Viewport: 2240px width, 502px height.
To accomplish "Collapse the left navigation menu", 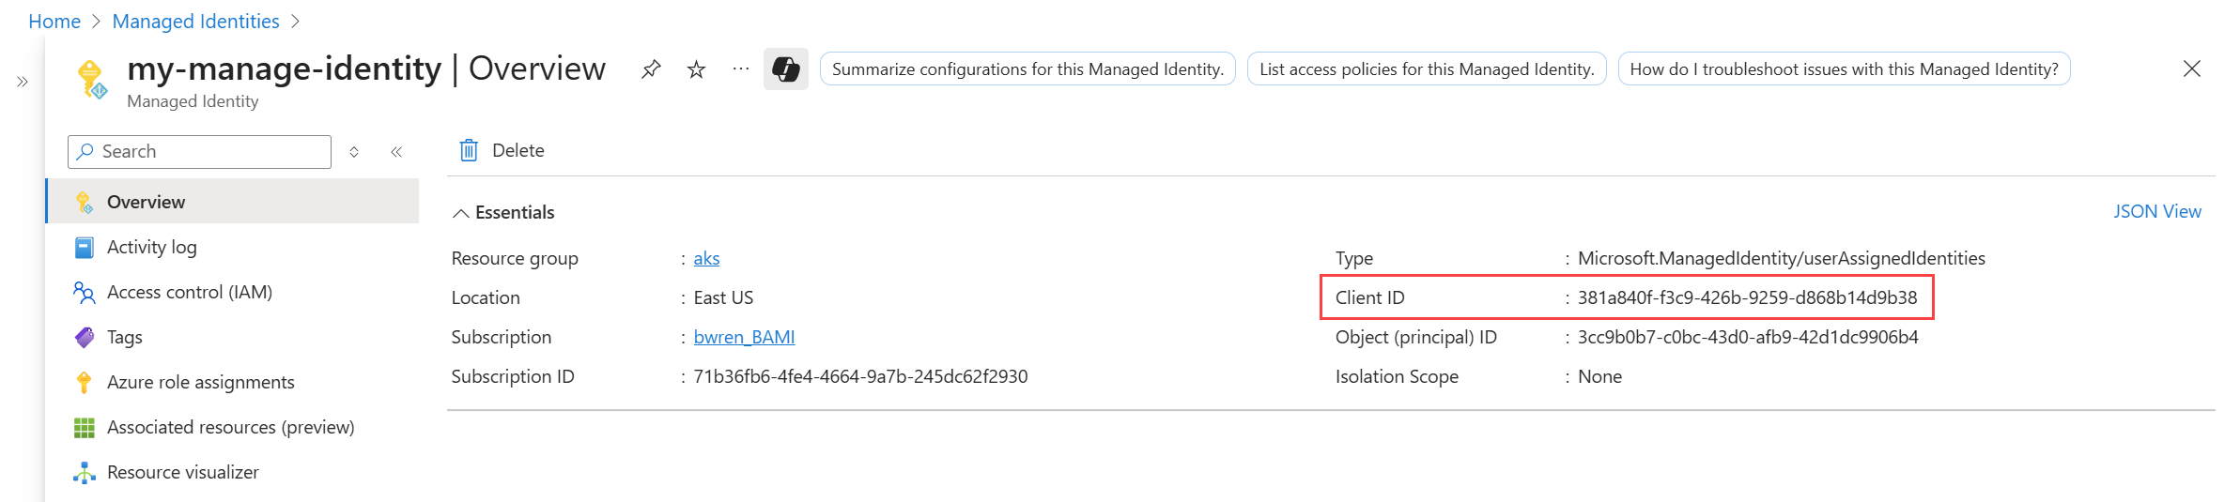I will (396, 152).
